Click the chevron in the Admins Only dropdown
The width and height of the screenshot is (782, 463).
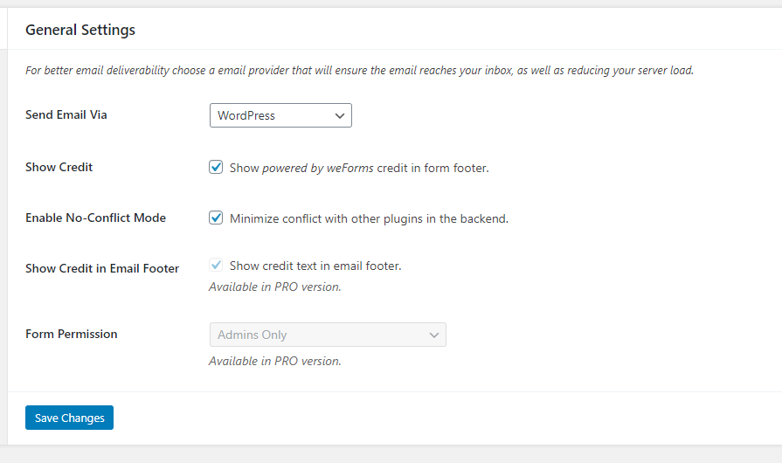pos(434,335)
